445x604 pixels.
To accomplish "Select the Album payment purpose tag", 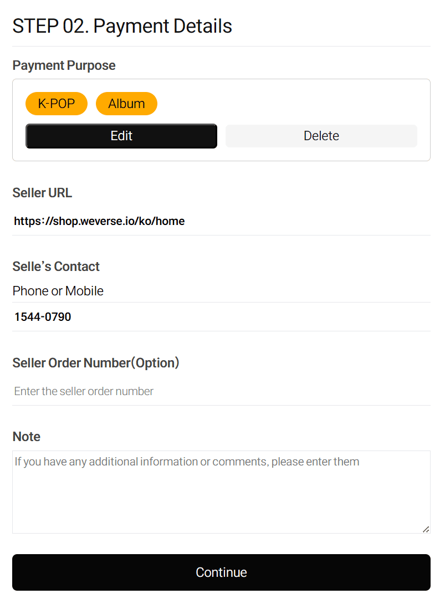I will coord(126,104).
